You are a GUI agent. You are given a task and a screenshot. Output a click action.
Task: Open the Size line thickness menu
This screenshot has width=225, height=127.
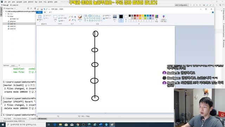[x=115, y=18]
